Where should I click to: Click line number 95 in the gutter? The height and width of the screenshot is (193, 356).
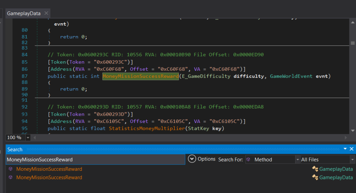[25, 129]
